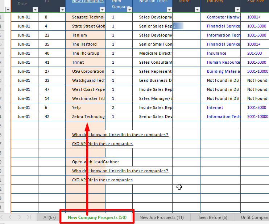This screenshot has height=224, width=269.
Task: Select the USG Corporation cell
Action: tap(86, 71)
